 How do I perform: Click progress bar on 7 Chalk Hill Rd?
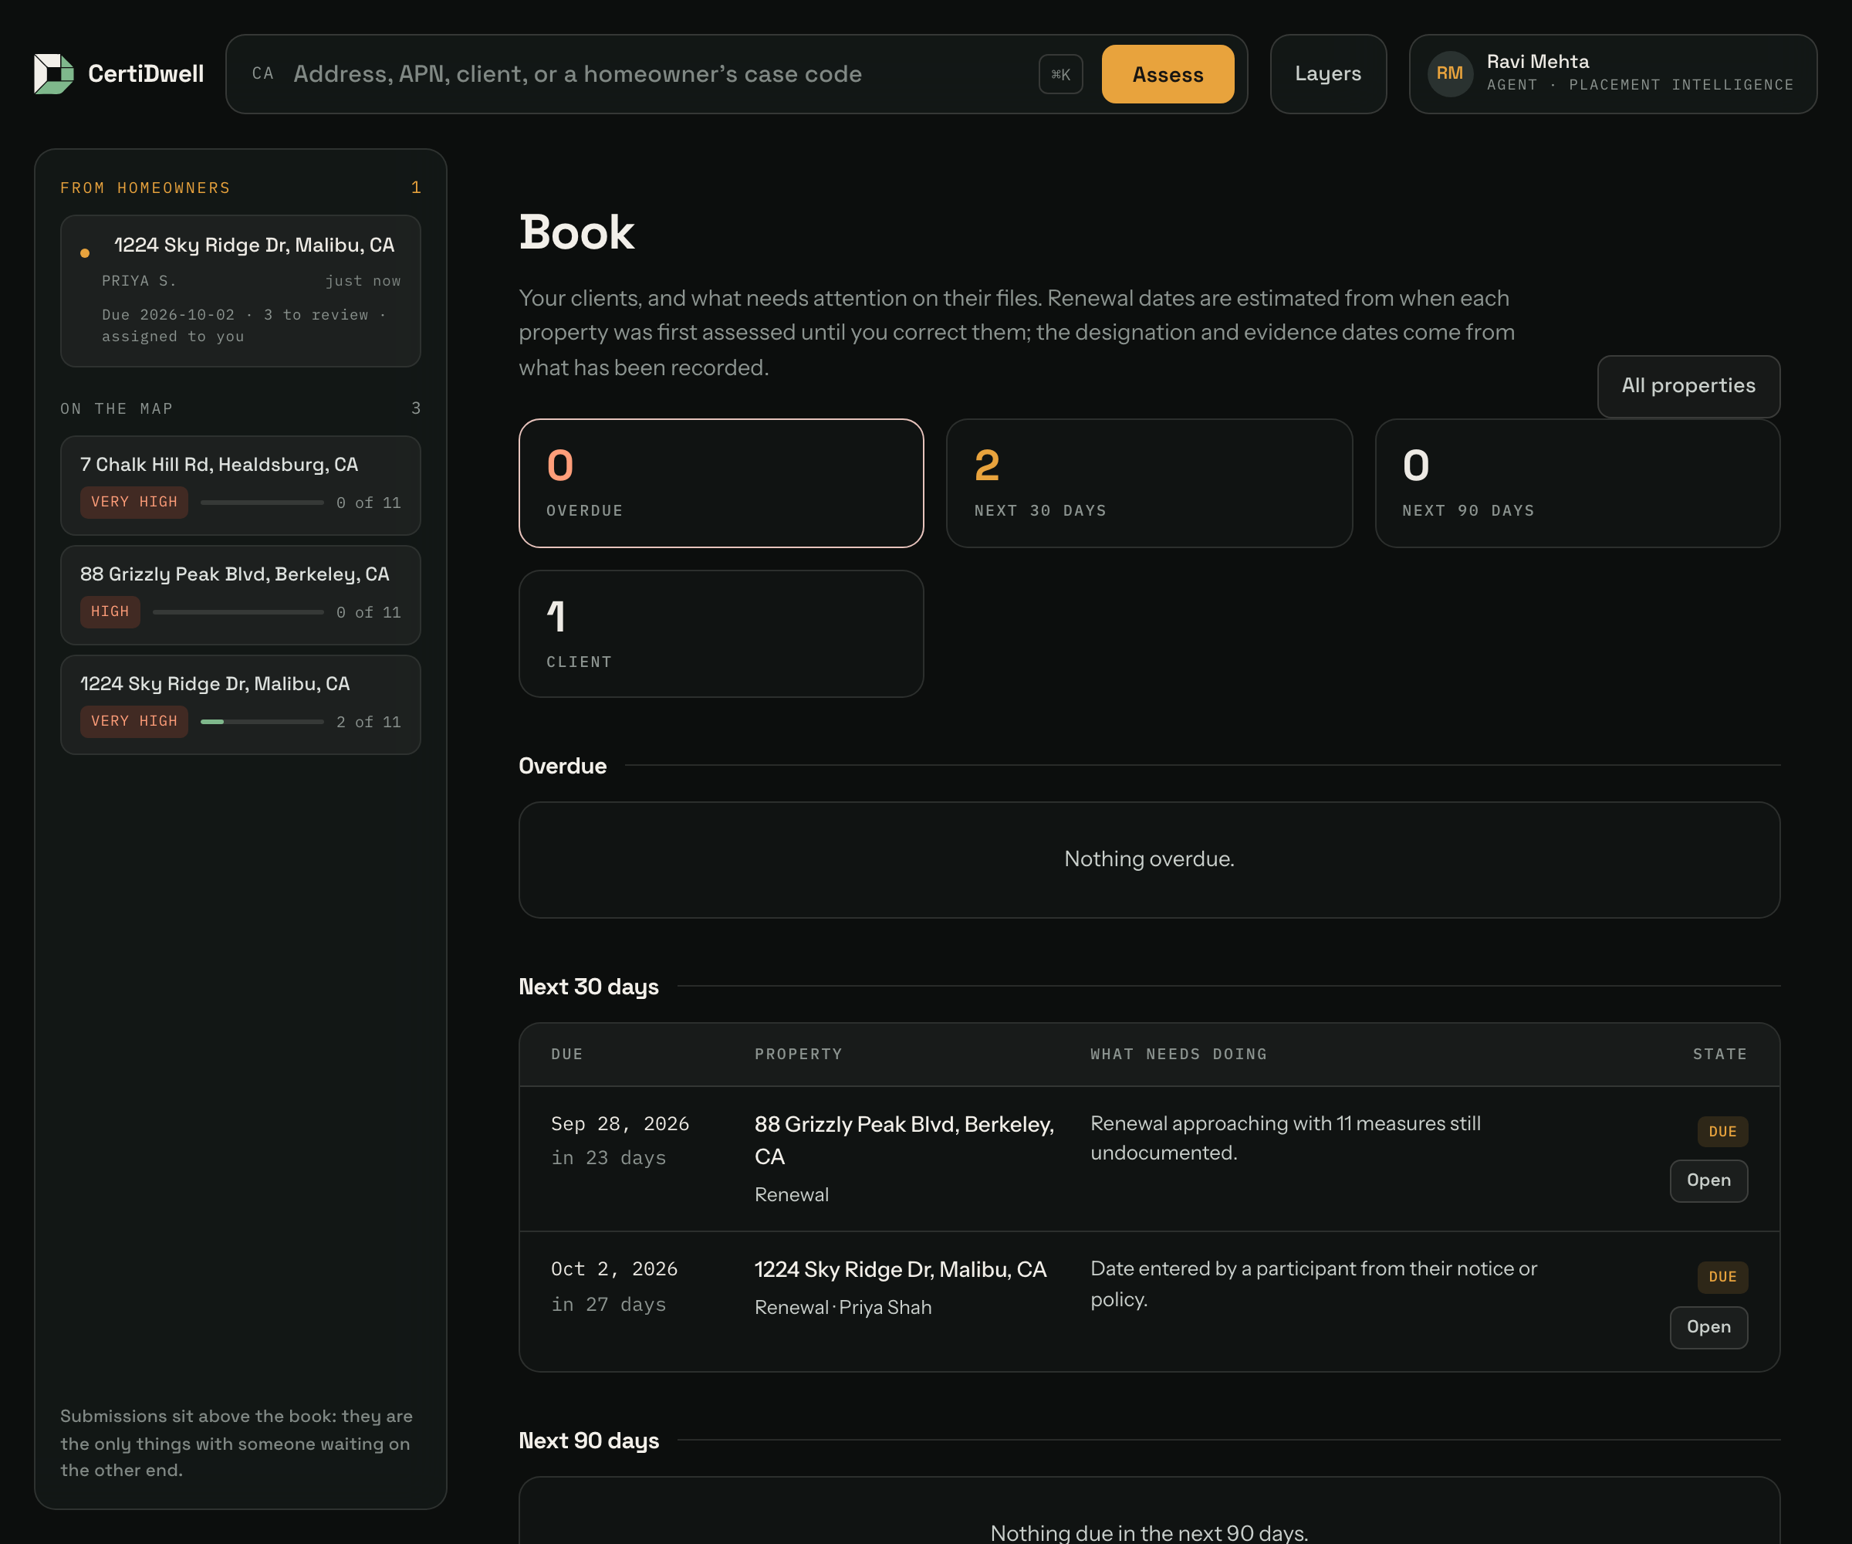coord(262,502)
